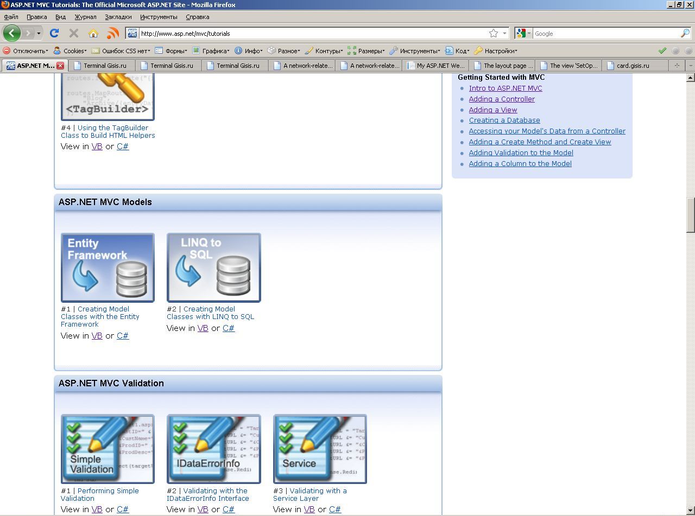Open the Инфо dropdown menu
Viewport: 695px width, 516px height.
[249, 50]
